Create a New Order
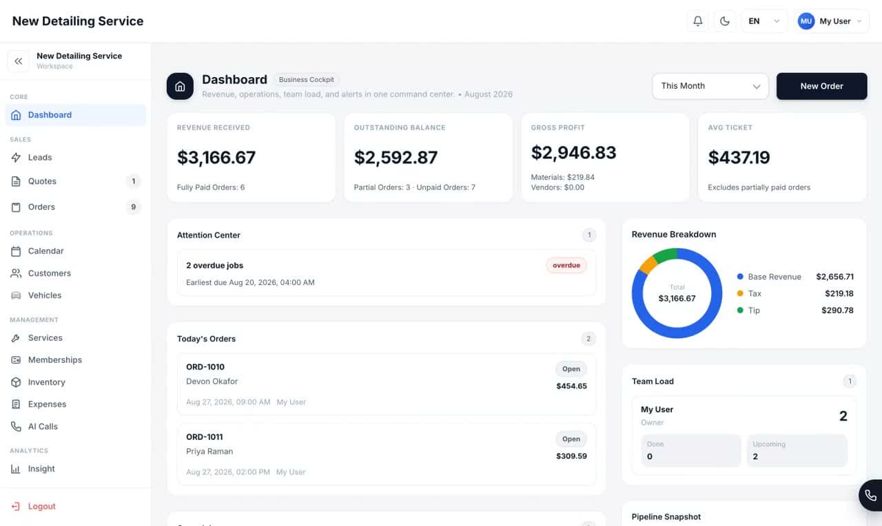The image size is (882, 526). coord(821,86)
